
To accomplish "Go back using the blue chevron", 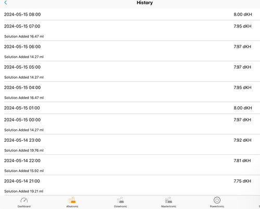I will pyautogui.click(x=6, y=3).
